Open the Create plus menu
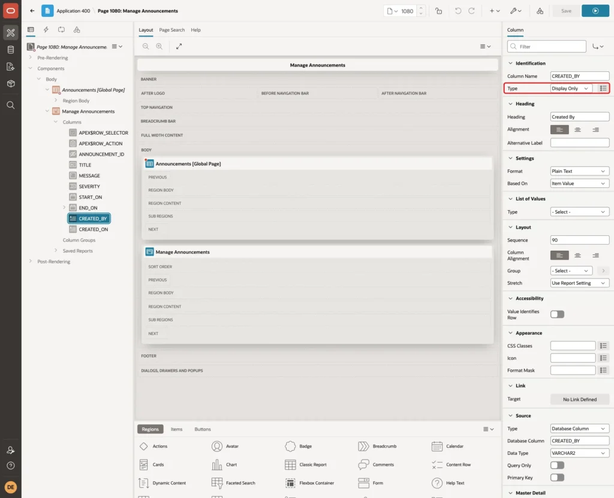 coord(495,11)
